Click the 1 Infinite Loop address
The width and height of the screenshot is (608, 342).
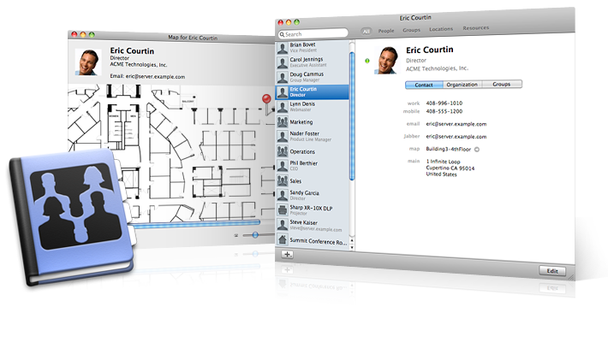(x=450, y=168)
